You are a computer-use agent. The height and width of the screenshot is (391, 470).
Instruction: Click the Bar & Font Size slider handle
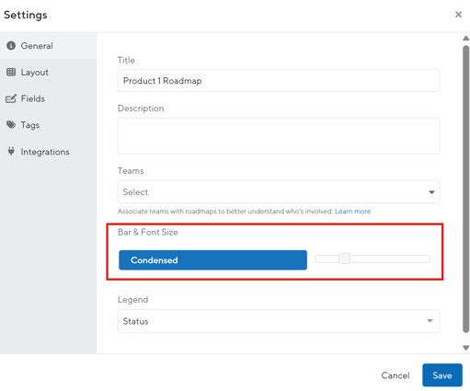tap(344, 259)
